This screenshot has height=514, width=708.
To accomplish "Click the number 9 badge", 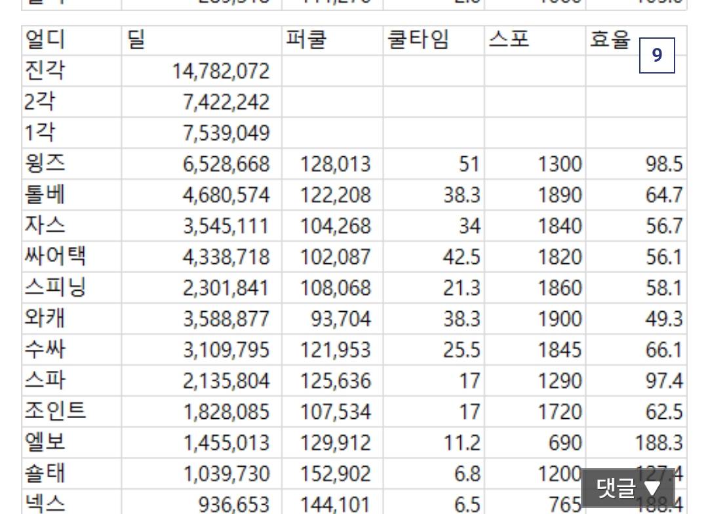I will [x=657, y=56].
